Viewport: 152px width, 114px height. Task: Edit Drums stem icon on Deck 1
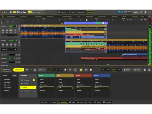(x=105, y=29)
